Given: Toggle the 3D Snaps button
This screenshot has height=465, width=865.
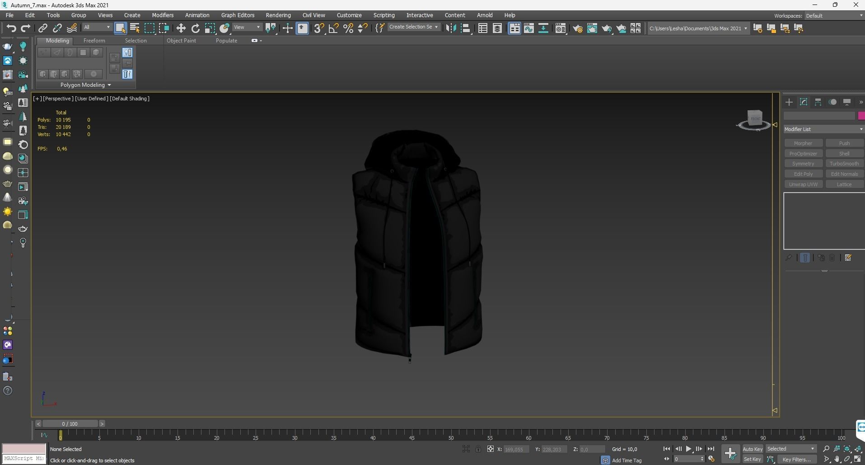Looking at the screenshot, I should 319,28.
